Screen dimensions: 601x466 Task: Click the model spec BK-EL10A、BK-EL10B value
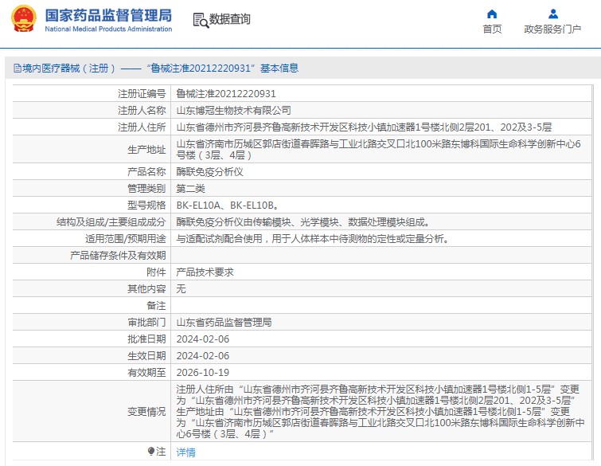coord(226,205)
